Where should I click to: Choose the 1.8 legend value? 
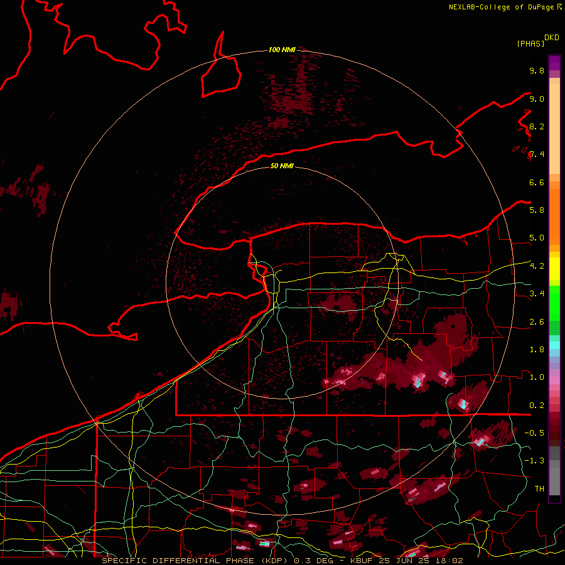pyautogui.click(x=537, y=350)
